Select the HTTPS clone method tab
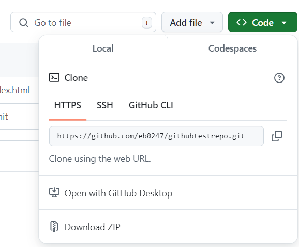This screenshot has height=247, width=299. pyautogui.click(x=67, y=105)
